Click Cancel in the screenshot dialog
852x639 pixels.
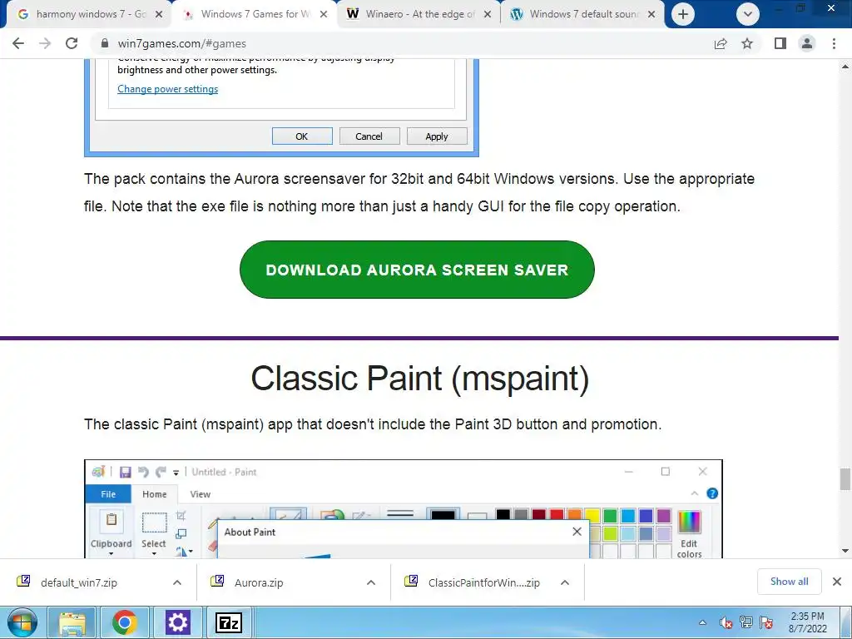point(369,136)
